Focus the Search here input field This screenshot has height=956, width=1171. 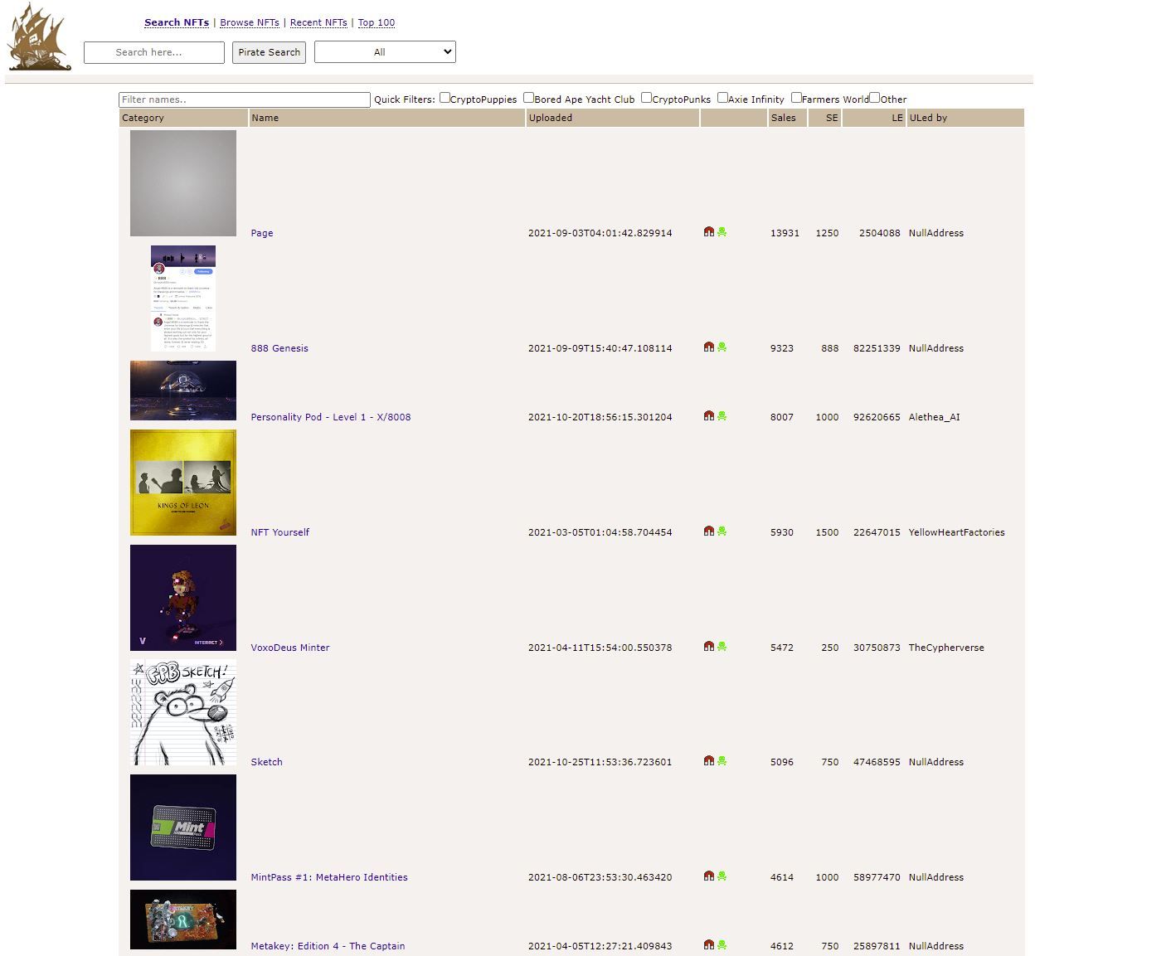(x=154, y=52)
